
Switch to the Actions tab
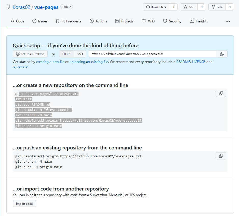(x=98, y=21)
